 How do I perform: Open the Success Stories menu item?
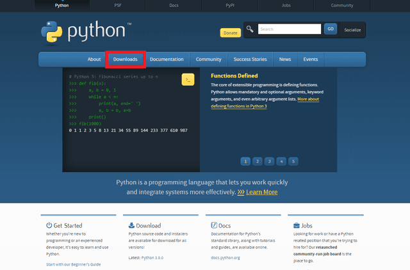point(250,60)
